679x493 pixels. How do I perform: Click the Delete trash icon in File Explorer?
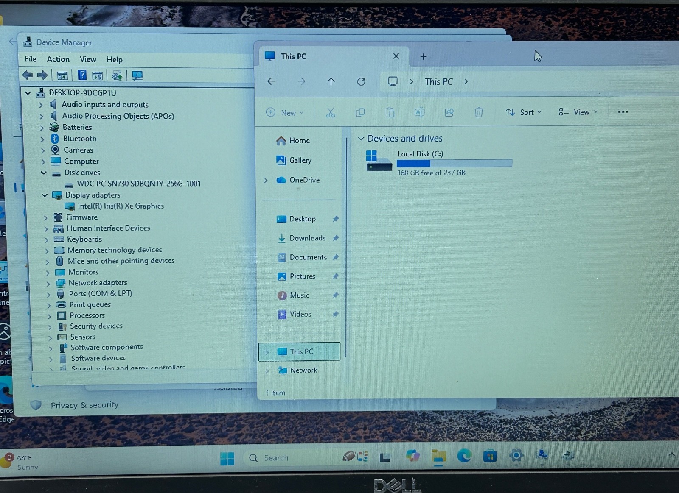479,112
